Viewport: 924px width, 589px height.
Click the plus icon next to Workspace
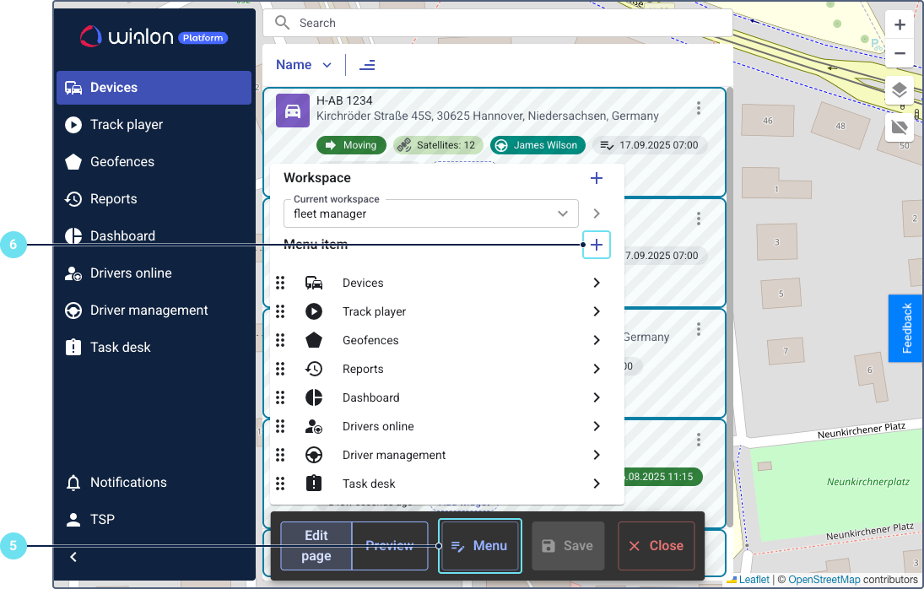coord(597,178)
